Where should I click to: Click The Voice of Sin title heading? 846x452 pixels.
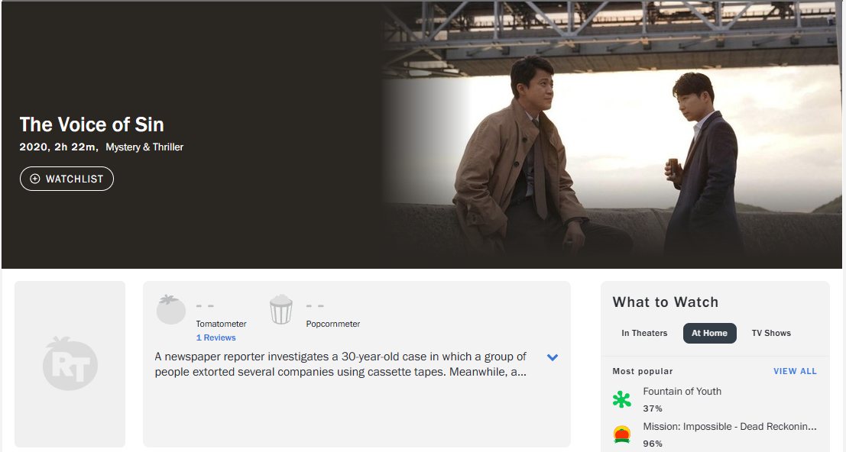(x=92, y=124)
